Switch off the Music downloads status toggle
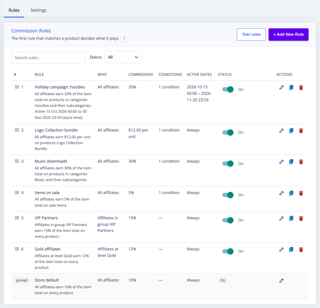This screenshot has height=308, width=320. point(228,164)
